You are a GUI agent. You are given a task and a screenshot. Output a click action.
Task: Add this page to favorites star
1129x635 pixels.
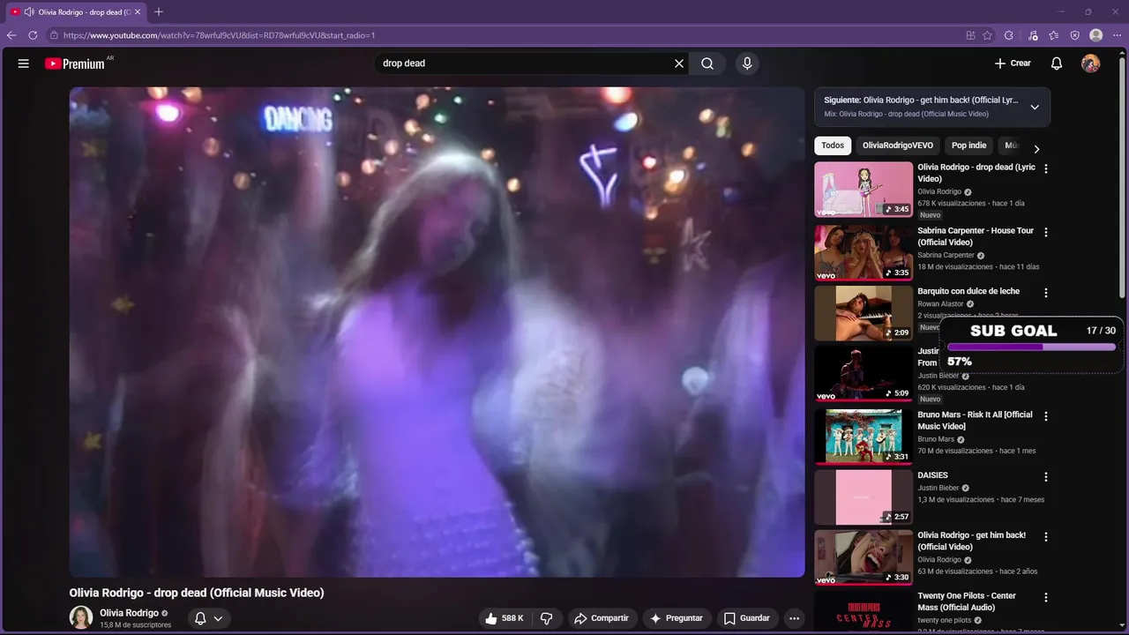click(x=988, y=35)
